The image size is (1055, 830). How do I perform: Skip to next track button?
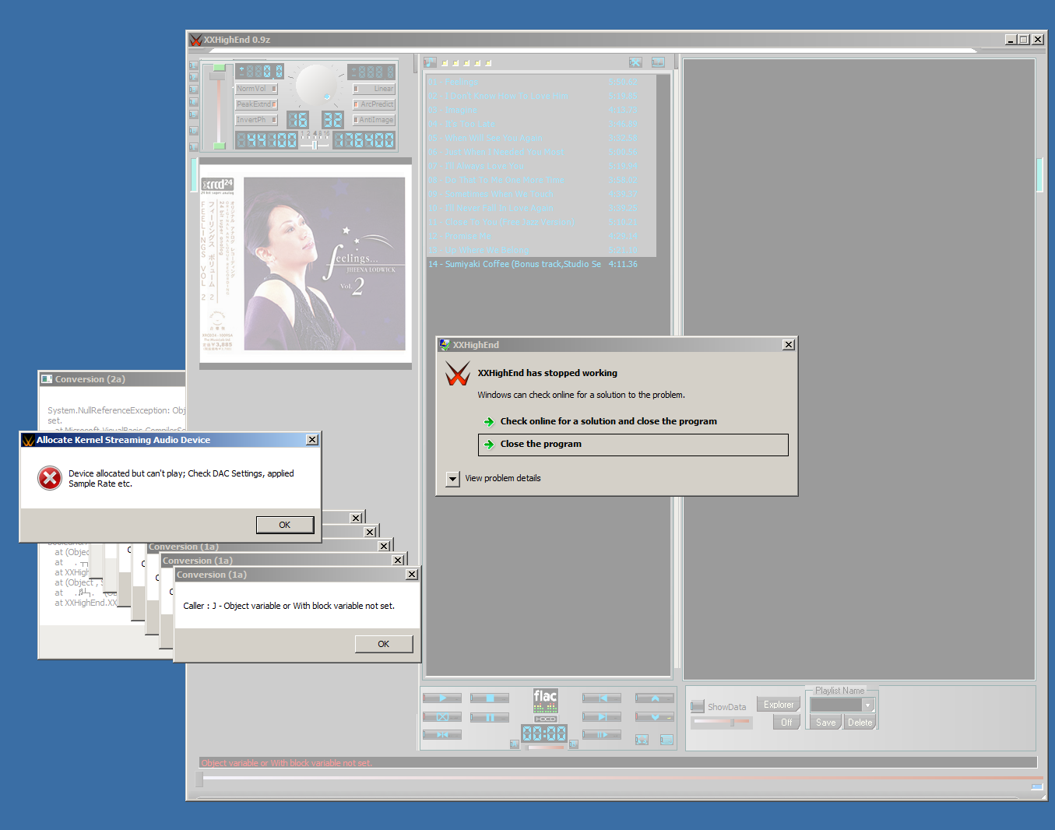click(602, 717)
